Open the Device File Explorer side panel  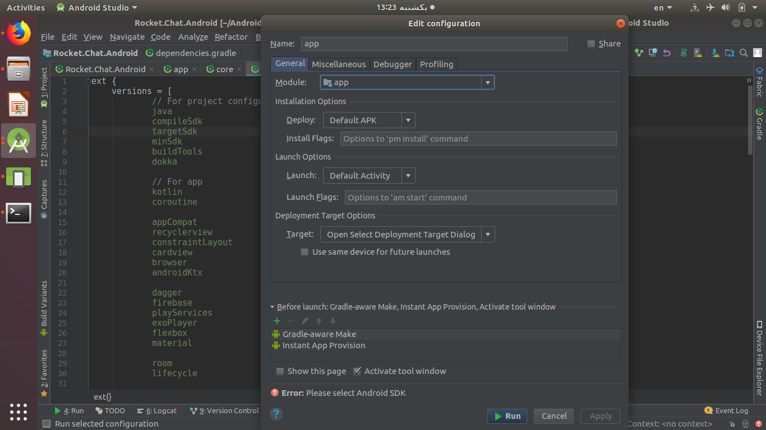[759, 358]
